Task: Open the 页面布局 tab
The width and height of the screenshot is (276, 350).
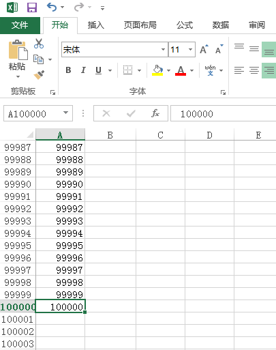Action: click(140, 25)
